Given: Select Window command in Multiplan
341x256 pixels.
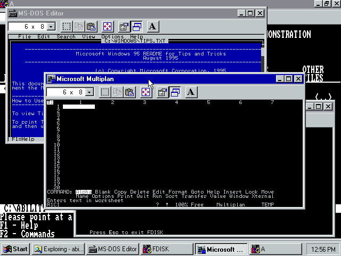Looking at the screenshot, I should pyautogui.click(x=239, y=196).
